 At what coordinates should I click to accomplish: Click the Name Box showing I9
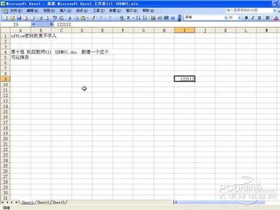[x=16, y=25]
